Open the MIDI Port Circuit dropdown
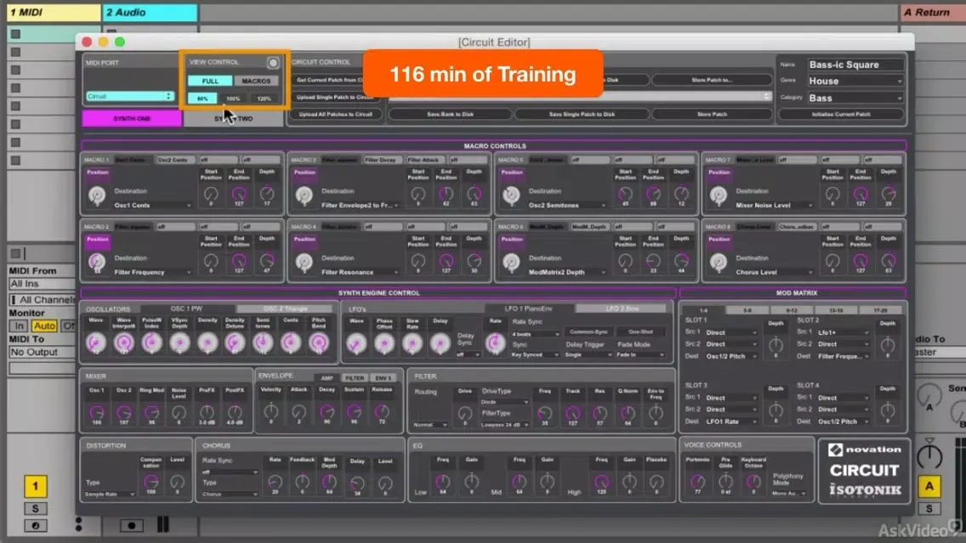The width and height of the screenshot is (966, 543). pyautogui.click(x=129, y=97)
